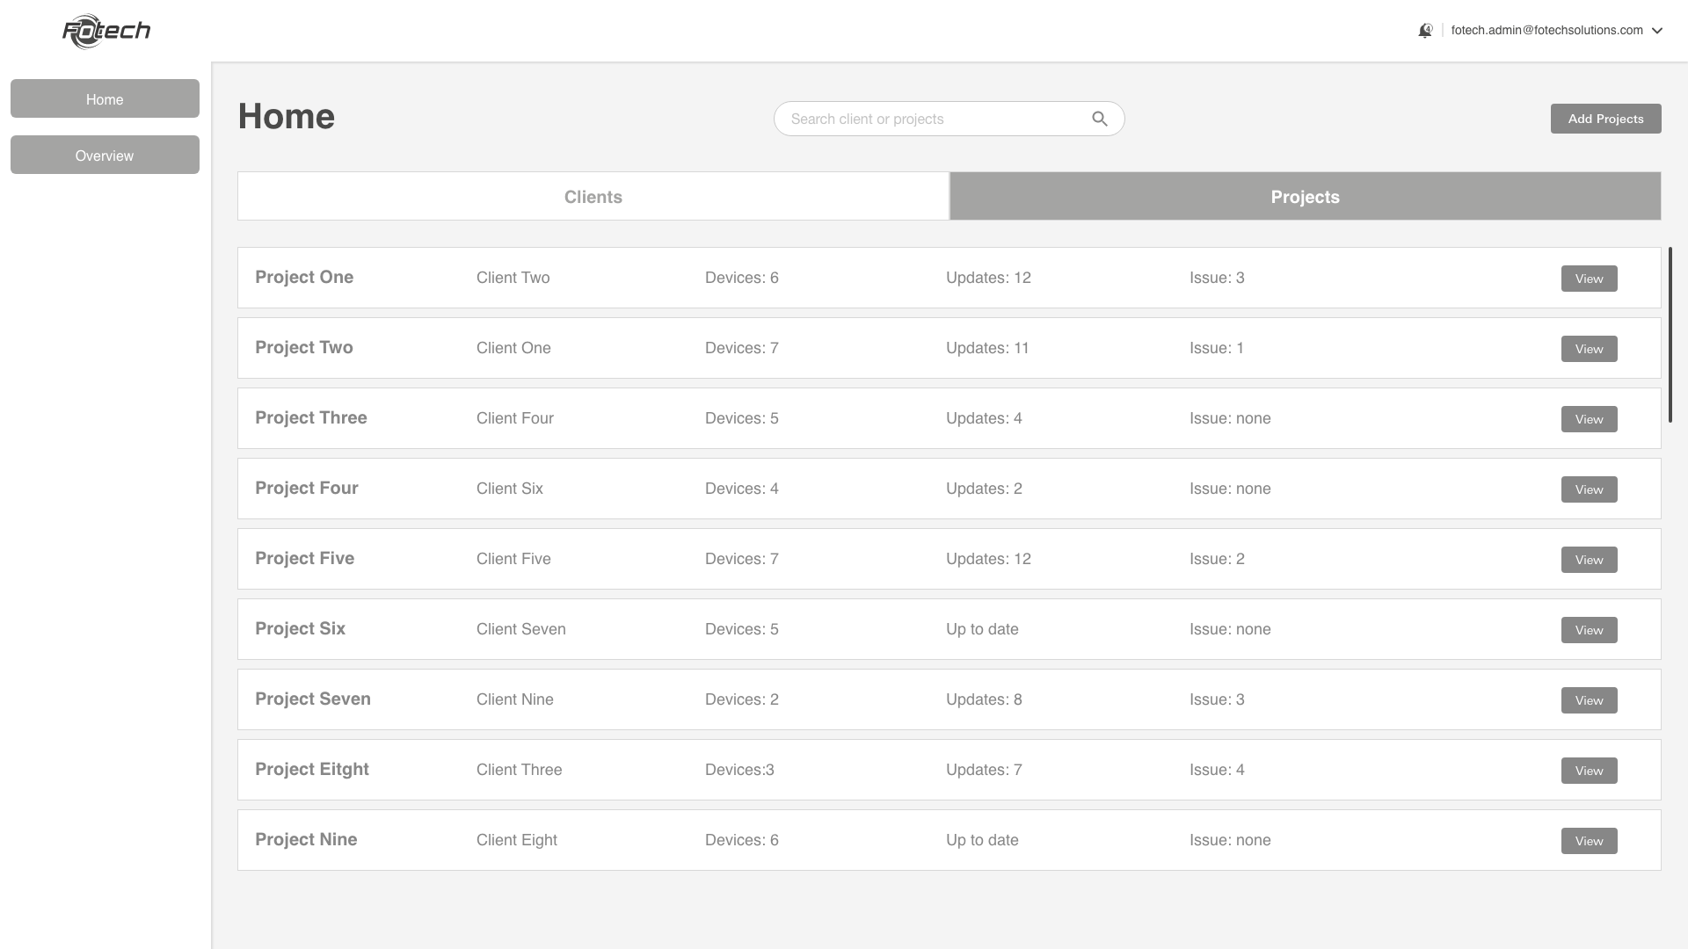Click the fotech.admin email address
The image size is (1688, 949).
(1546, 31)
